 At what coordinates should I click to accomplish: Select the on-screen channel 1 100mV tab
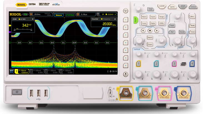(x=22, y=72)
